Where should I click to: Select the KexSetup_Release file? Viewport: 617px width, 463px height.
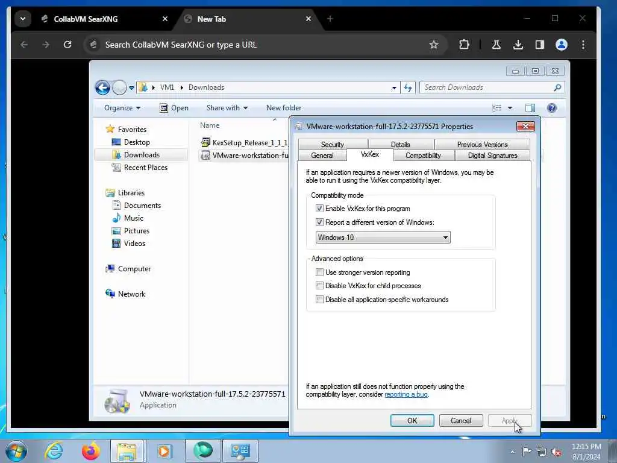pos(244,142)
